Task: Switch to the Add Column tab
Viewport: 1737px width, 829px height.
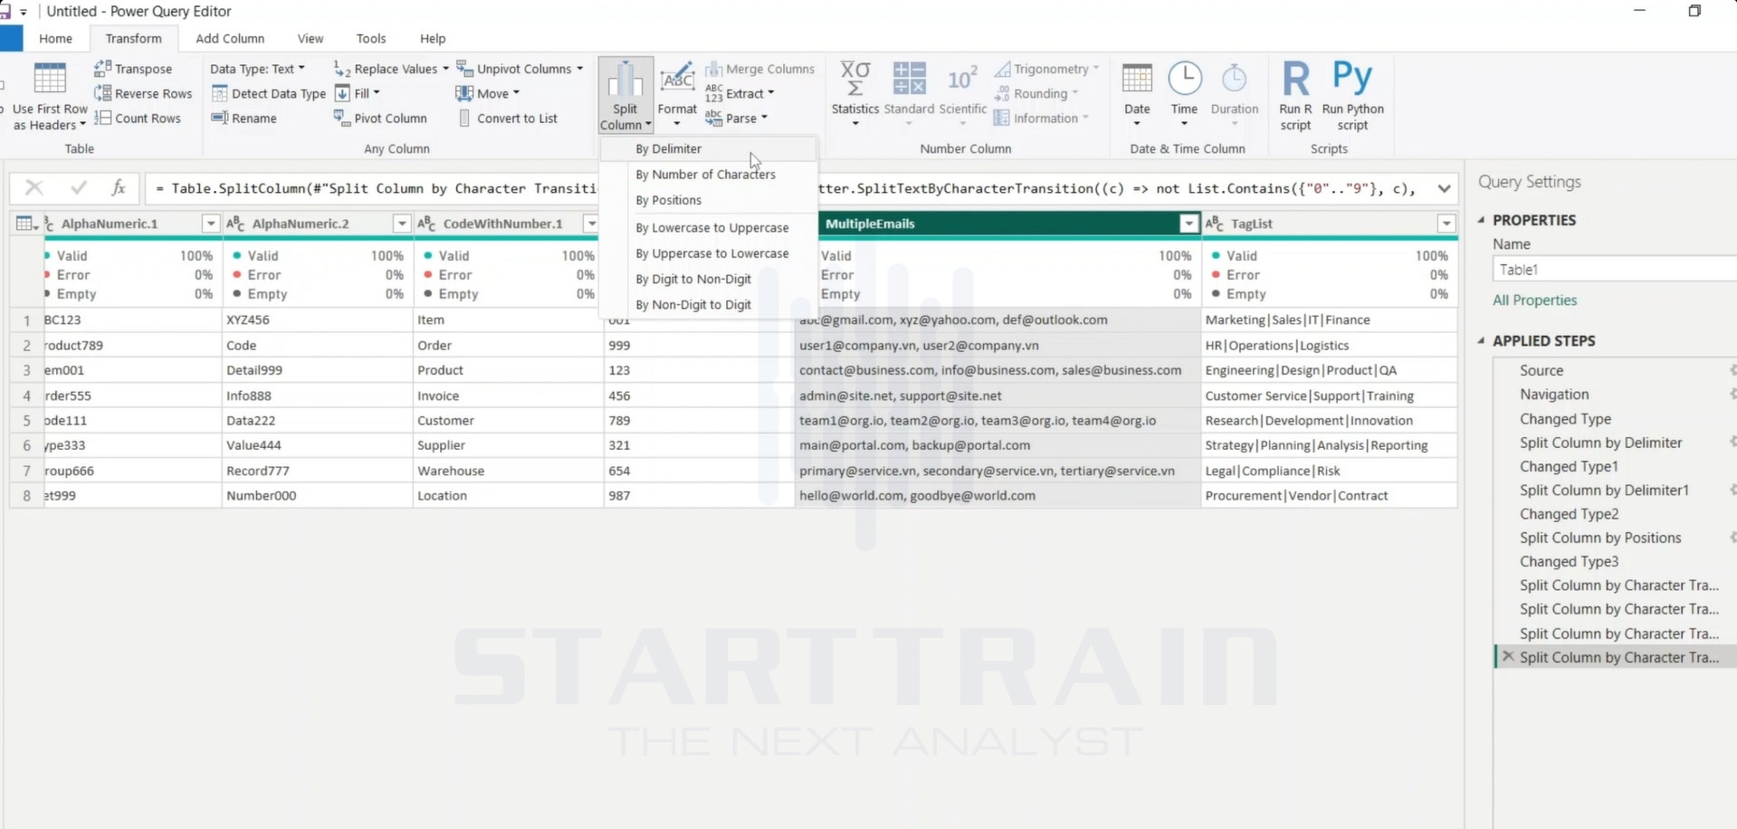Action: (x=230, y=38)
